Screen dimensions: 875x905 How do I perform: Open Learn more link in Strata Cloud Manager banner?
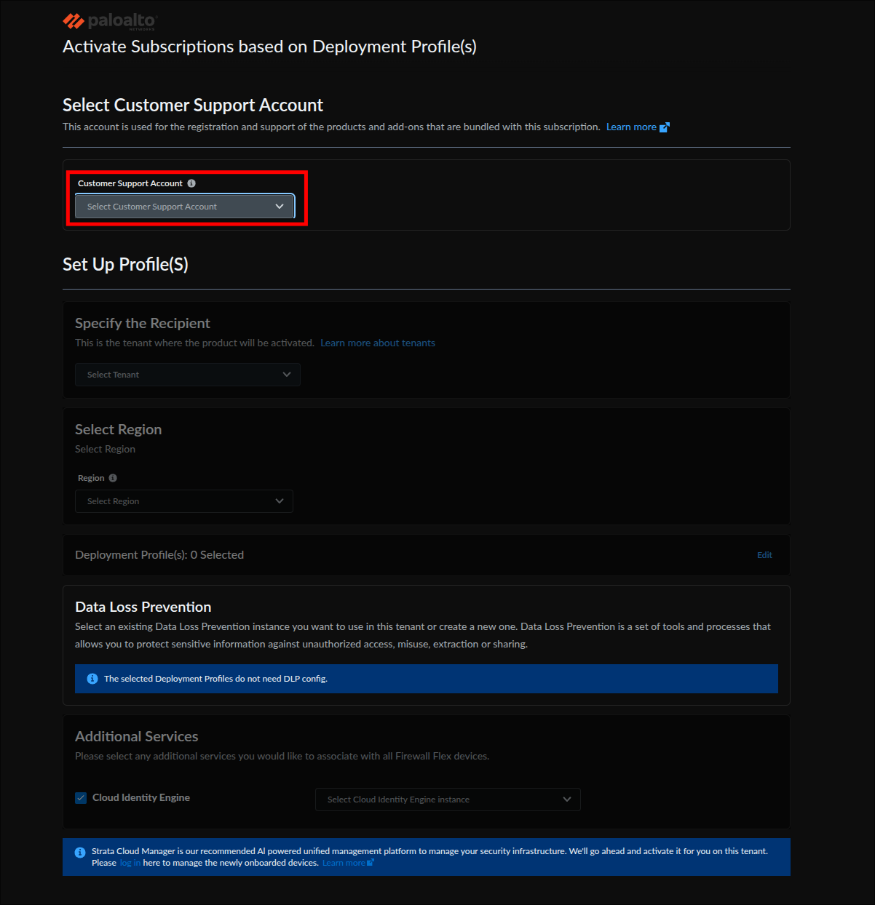344,863
